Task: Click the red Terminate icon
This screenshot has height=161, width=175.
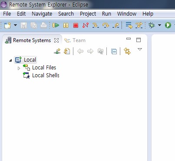Action: click(76, 26)
